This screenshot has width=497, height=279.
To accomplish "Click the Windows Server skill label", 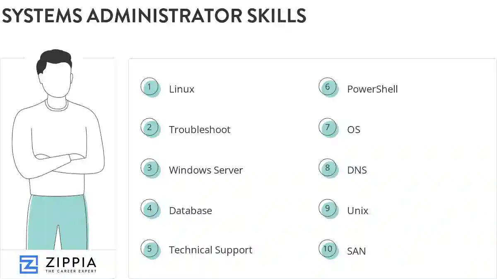I will pyautogui.click(x=205, y=170).
